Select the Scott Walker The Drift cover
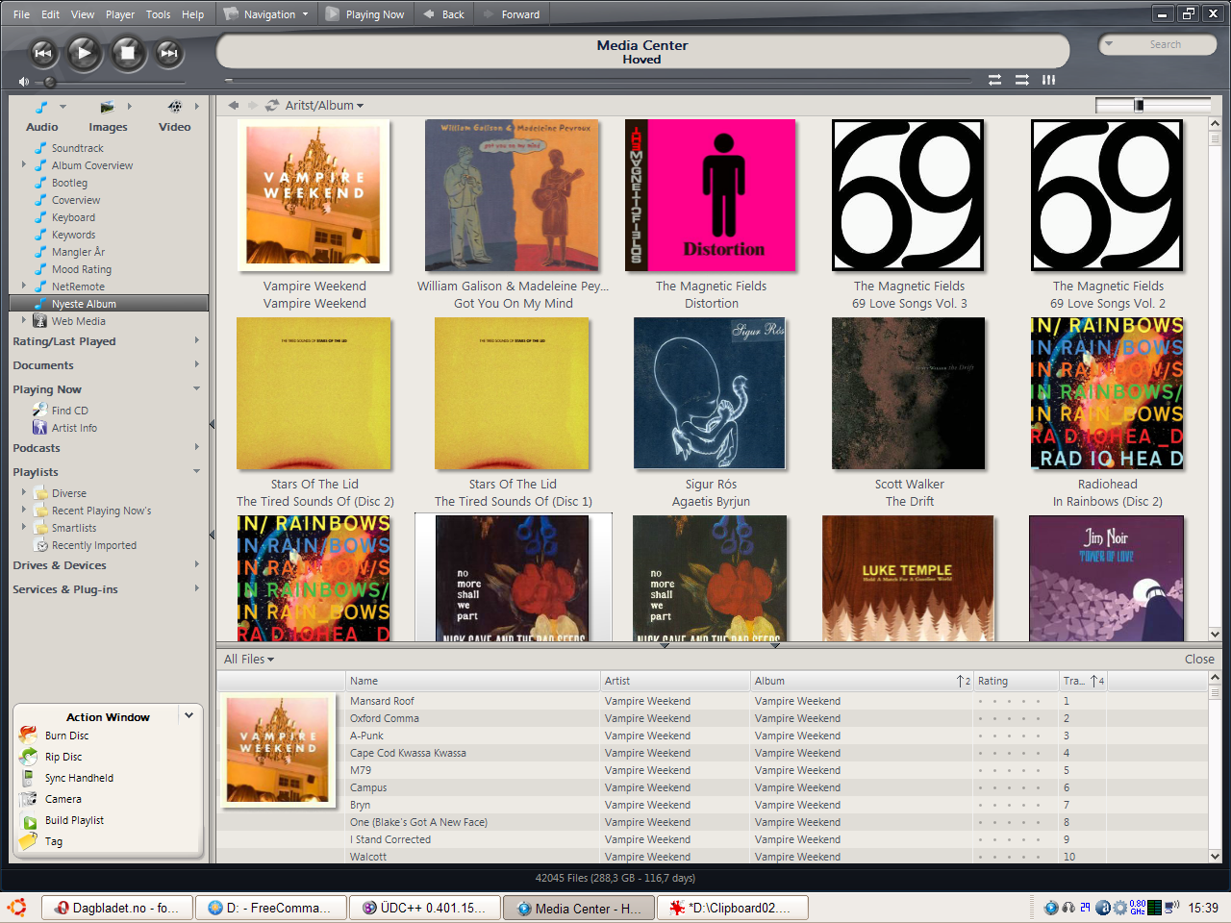Screen dimensions: 1231x923 click(x=909, y=393)
